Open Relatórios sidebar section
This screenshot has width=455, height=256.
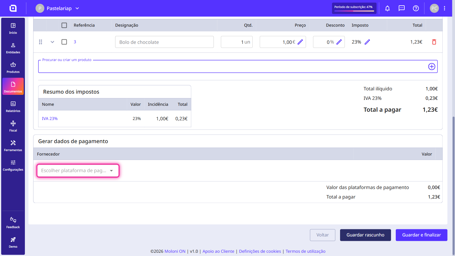click(13, 107)
